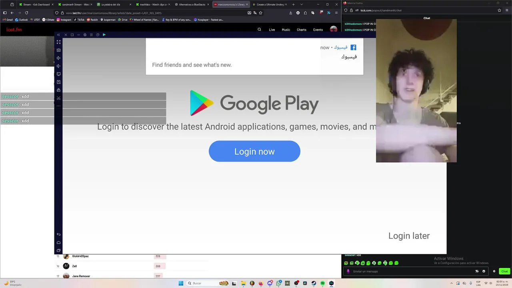The height and width of the screenshot is (288, 512).
Task: Click the Android home icon in emulator sidebar
Action: point(58,242)
